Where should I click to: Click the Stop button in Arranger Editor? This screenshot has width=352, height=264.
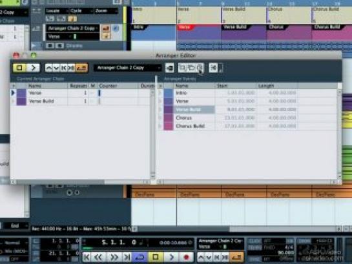click(19, 68)
